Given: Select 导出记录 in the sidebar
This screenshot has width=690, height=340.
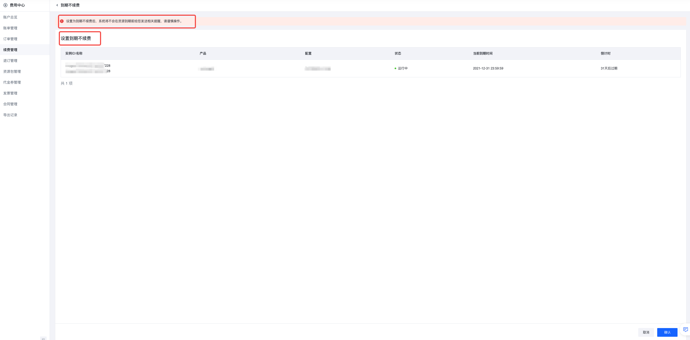Looking at the screenshot, I should pyautogui.click(x=10, y=115).
